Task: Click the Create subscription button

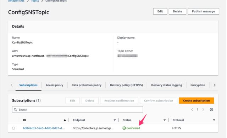Action: pyautogui.click(x=196, y=100)
